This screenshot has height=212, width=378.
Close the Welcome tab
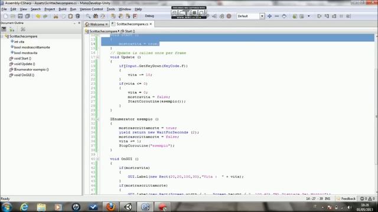(x=106, y=24)
